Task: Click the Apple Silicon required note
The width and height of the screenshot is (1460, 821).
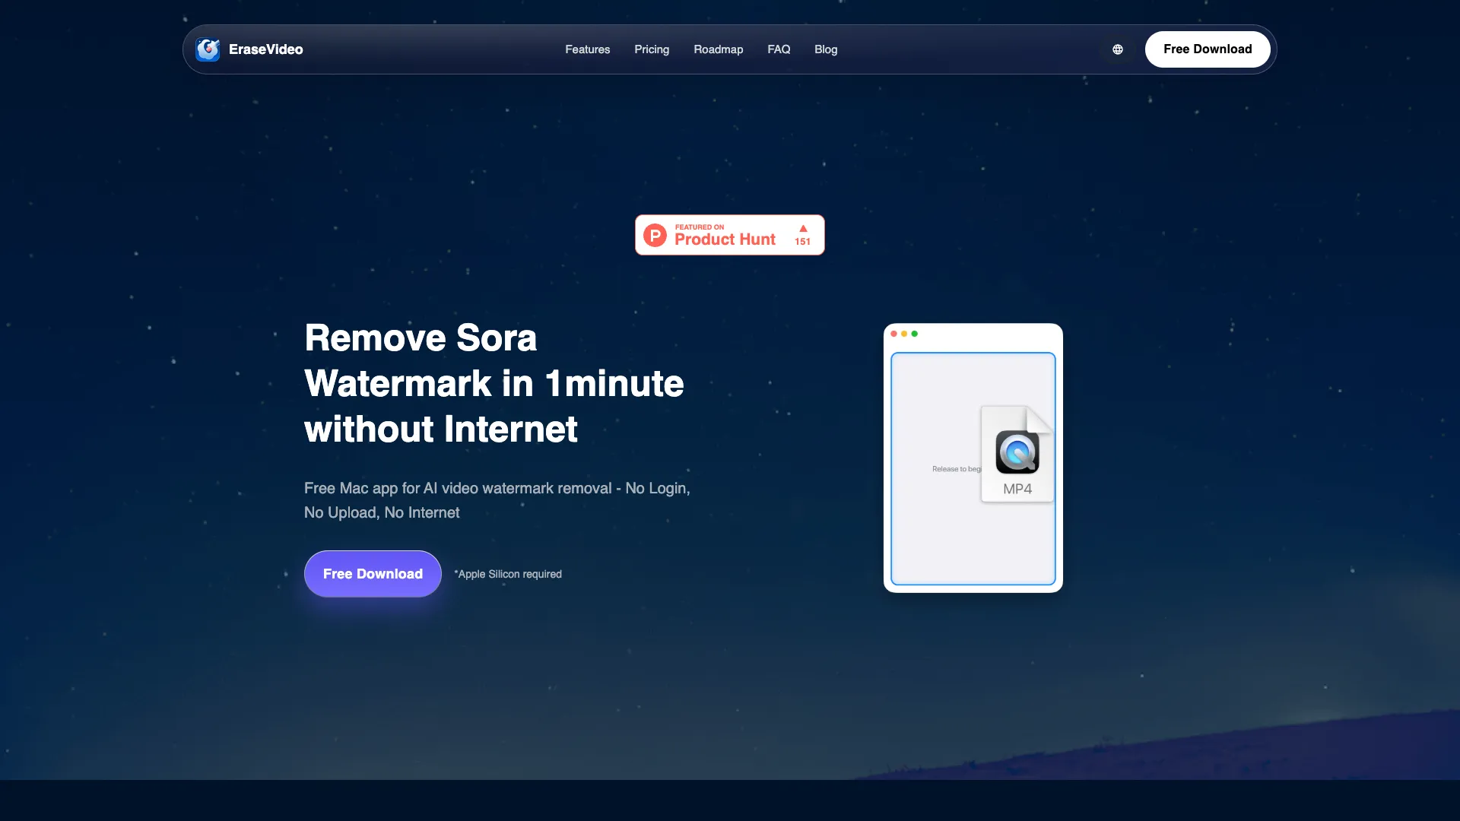Action: tap(508, 574)
